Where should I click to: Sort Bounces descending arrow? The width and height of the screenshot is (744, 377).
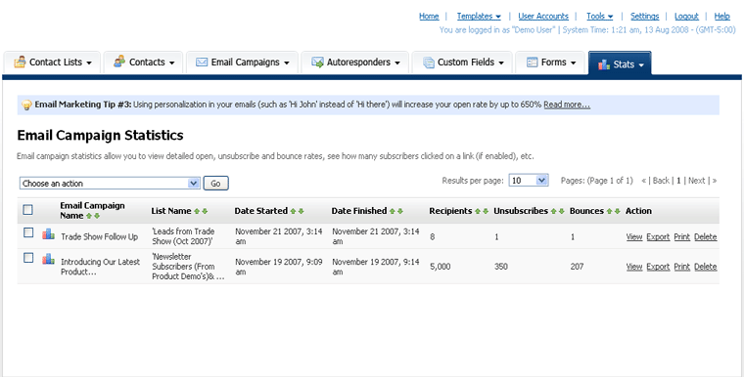618,211
